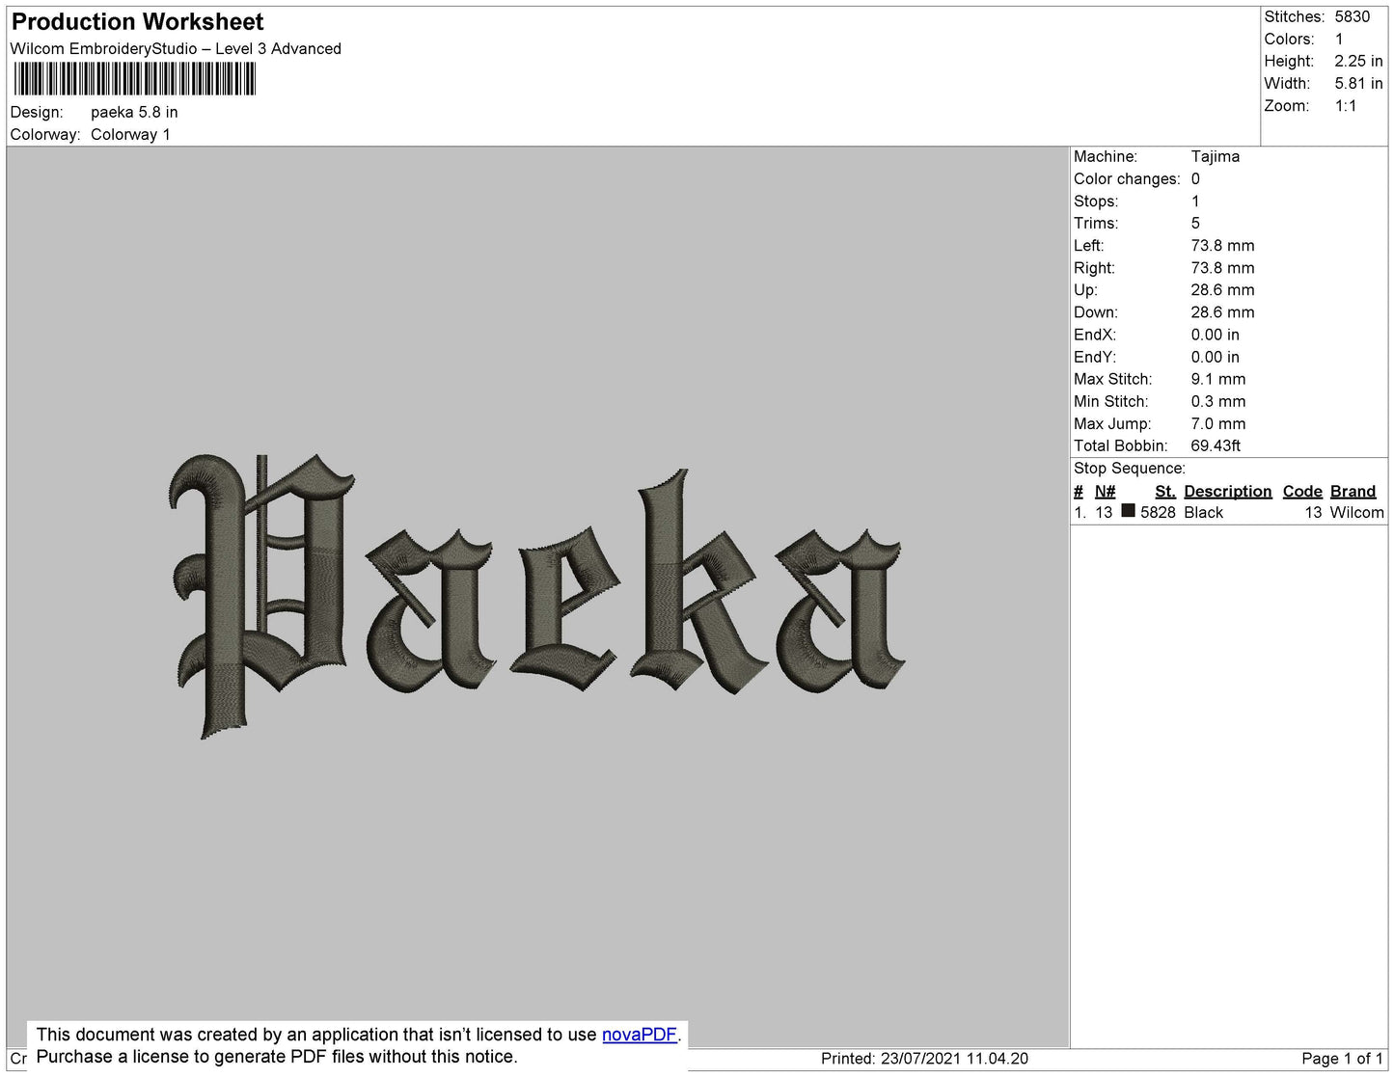Click the stitch count 5828 in stop row
The image size is (1394, 1077).
[x=1158, y=513]
